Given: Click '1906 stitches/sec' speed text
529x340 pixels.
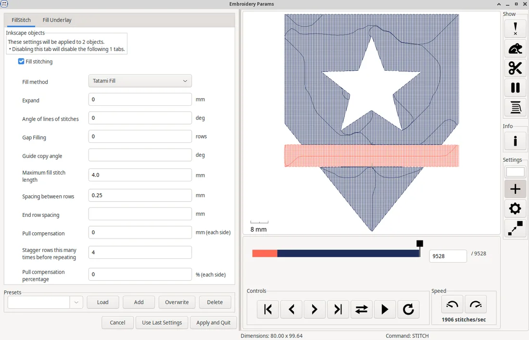Looking at the screenshot, I should point(464,320).
